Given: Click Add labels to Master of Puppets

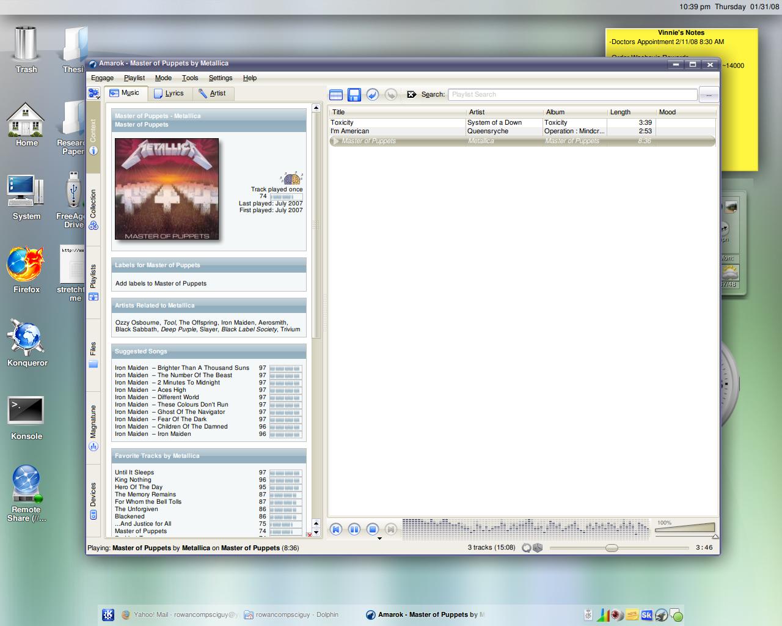Looking at the screenshot, I should pos(161,283).
